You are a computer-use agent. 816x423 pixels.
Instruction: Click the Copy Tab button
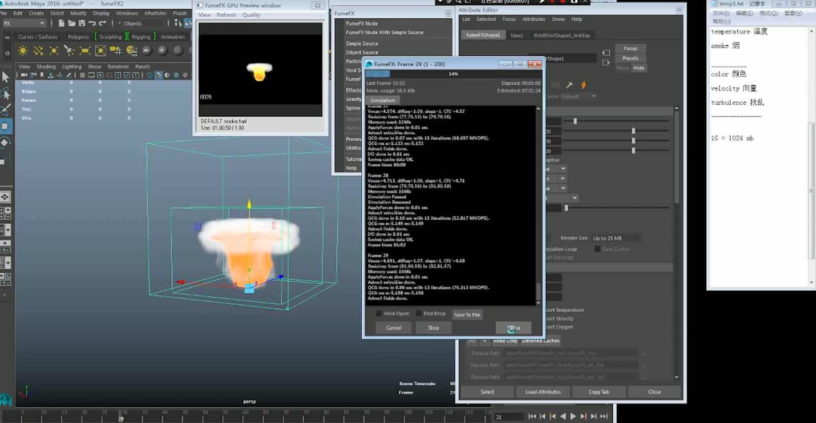point(599,392)
